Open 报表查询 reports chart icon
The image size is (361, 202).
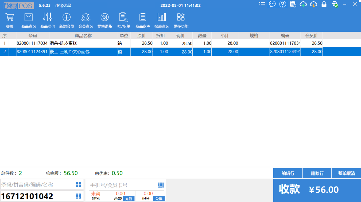click(x=162, y=20)
